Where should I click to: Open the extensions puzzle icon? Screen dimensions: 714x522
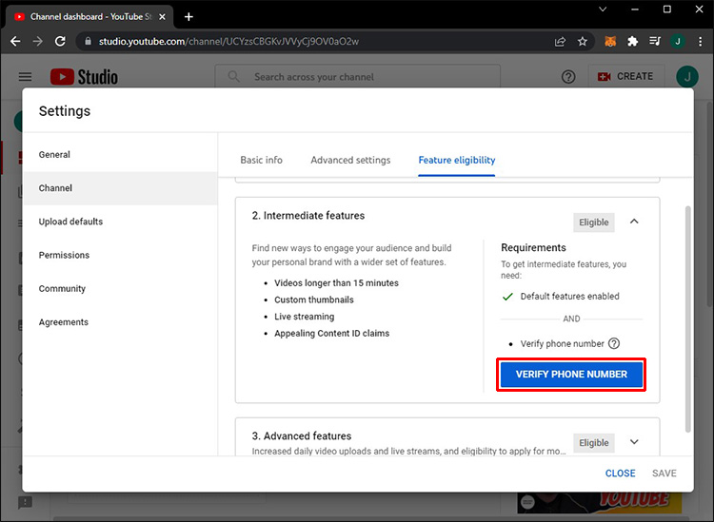(x=632, y=42)
